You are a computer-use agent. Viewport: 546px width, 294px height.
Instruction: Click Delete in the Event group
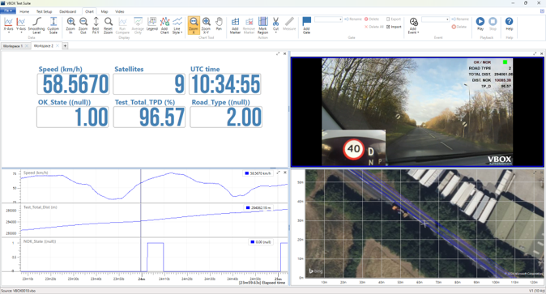(x=459, y=27)
